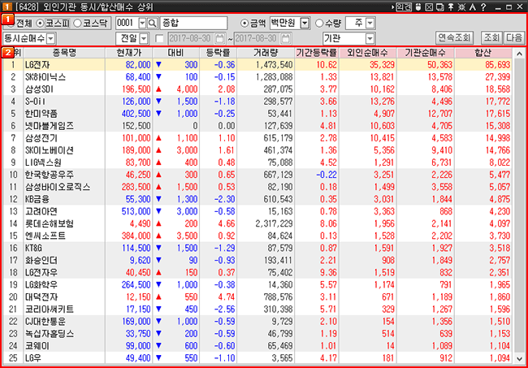Click the mouse icon in title bar
This screenshot has width=528, height=368.
(x=418, y=6)
